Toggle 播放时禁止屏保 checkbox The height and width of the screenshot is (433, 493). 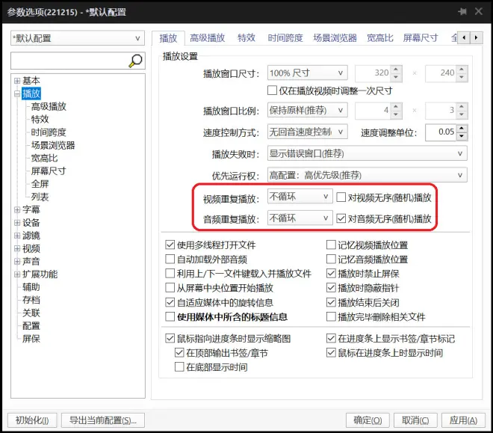(x=331, y=274)
